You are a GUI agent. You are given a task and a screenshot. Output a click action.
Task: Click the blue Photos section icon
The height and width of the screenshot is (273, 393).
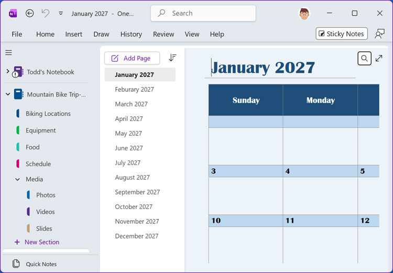click(x=28, y=195)
